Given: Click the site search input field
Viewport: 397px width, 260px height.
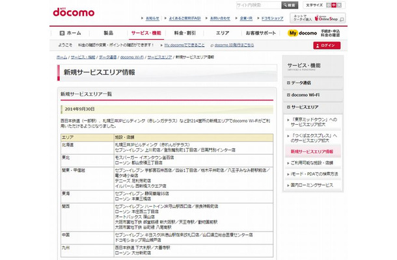Looking at the screenshot, I should click(258, 5).
